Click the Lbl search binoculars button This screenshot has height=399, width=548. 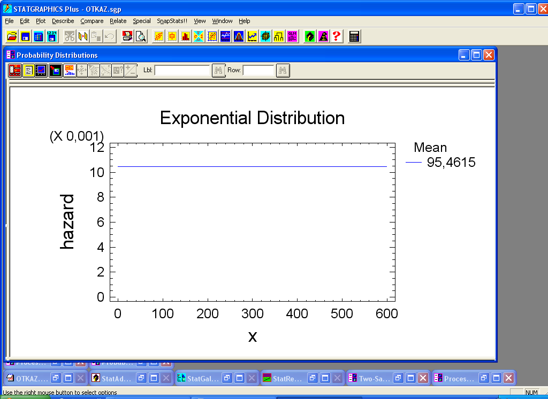point(218,71)
